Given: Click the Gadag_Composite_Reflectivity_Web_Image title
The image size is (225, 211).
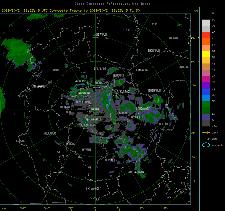Looking at the screenshot, I should (x=112, y=4).
